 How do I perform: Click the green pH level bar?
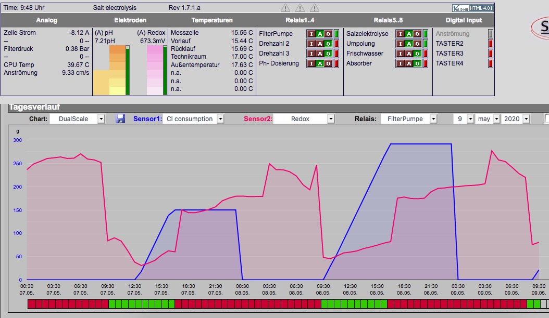(128, 71)
